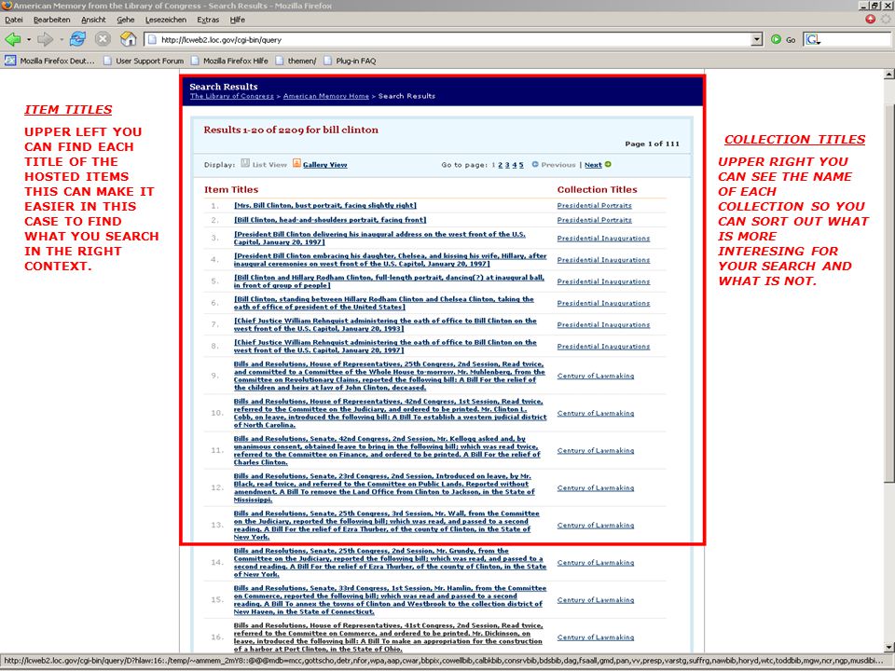The image size is (895, 671).
Task: Open 23rd Congress Land Office bill item
Action: click(384, 487)
